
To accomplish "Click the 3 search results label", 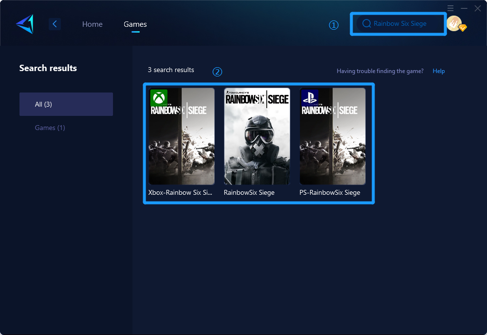I will (171, 70).
